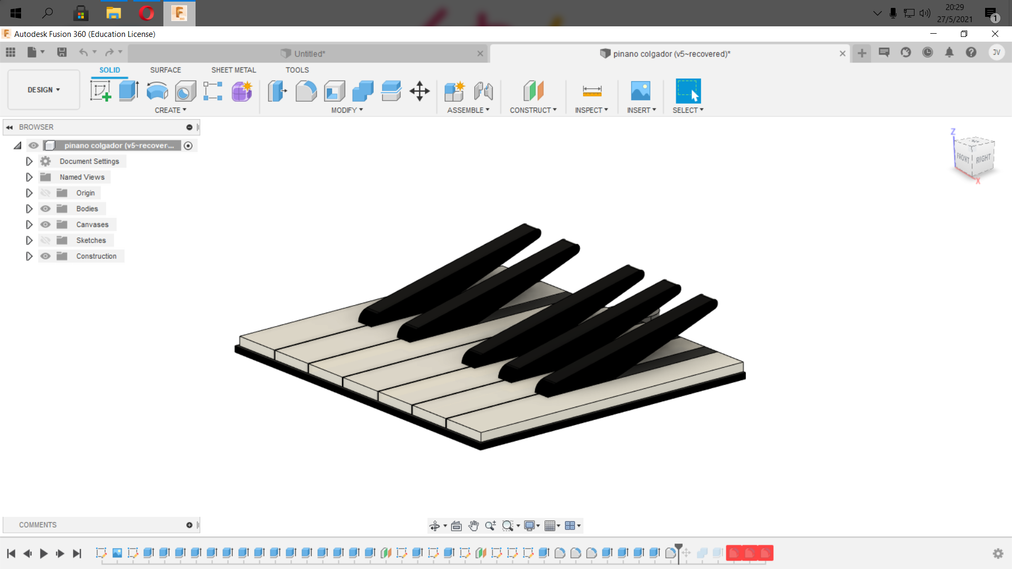Activate the Revolve tool
The image size is (1012, 569).
click(157, 91)
